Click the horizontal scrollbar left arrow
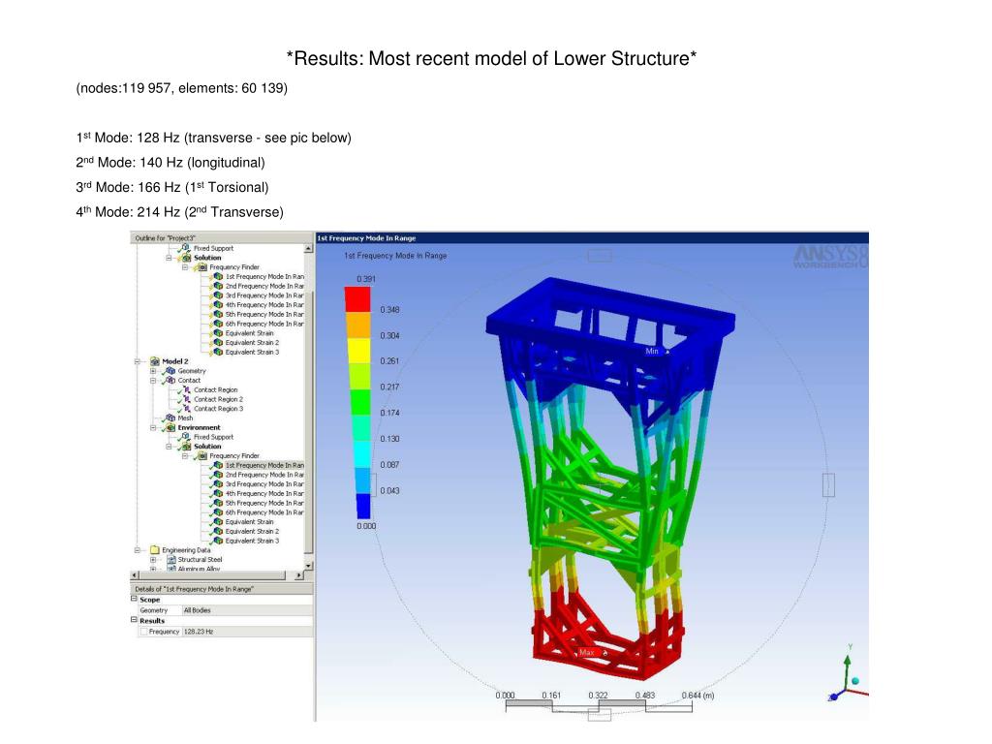992x744 pixels. click(x=134, y=575)
